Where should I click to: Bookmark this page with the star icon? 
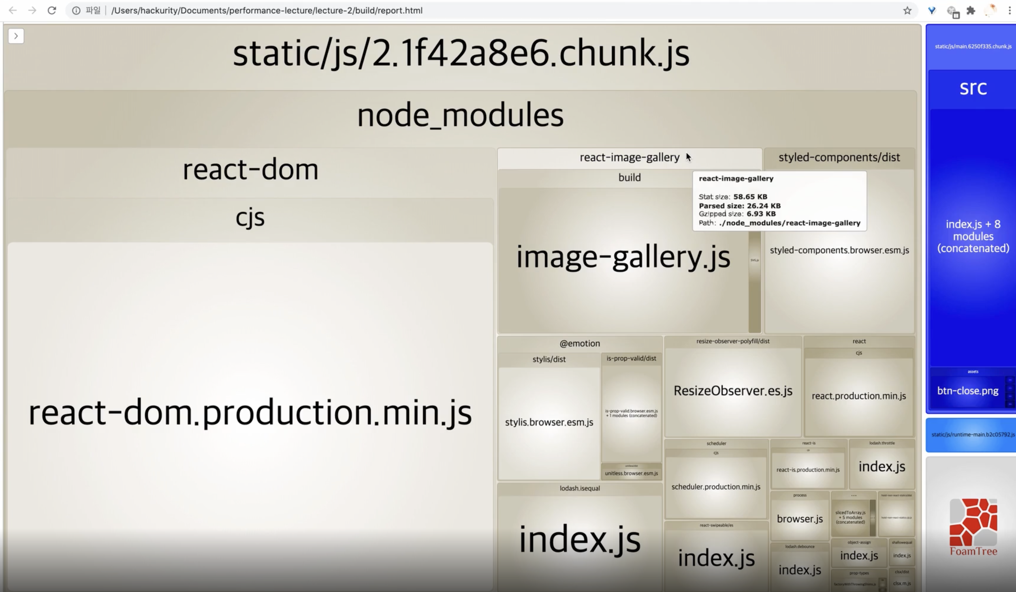coord(907,11)
